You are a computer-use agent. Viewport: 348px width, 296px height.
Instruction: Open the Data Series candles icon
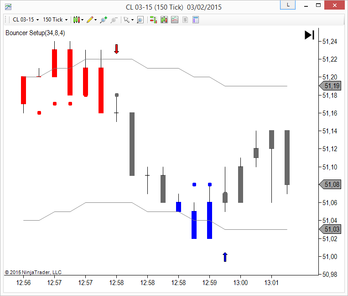click(x=164, y=20)
